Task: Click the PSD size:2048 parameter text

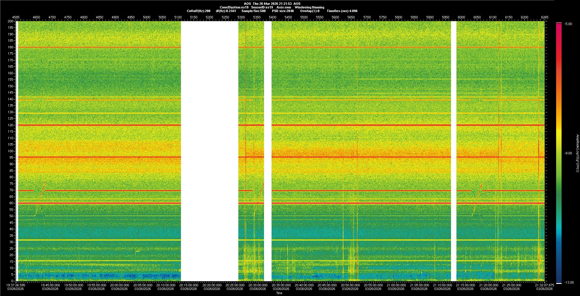Action: pos(282,11)
